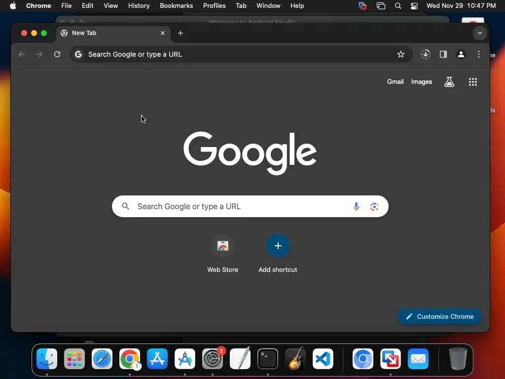Reload the page with the refresh icon
Image resolution: width=505 pixels, height=379 pixels.
pos(57,54)
